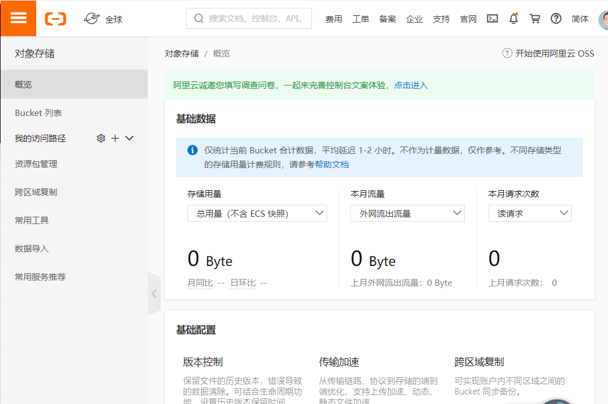This screenshot has height=404, width=608.
Task: Open 费用 menu
Action: click(x=333, y=19)
